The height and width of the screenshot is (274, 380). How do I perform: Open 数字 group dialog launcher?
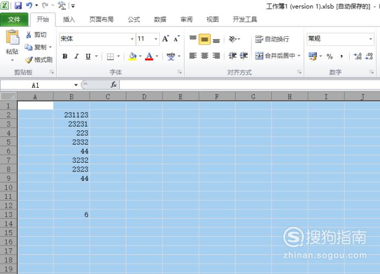coord(371,72)
